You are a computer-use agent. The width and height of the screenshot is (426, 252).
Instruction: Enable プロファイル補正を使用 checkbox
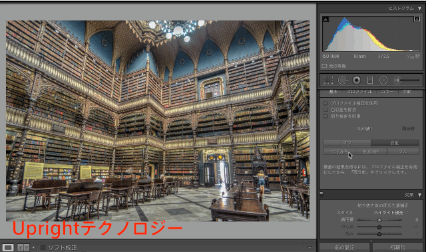tap(325, 103)
